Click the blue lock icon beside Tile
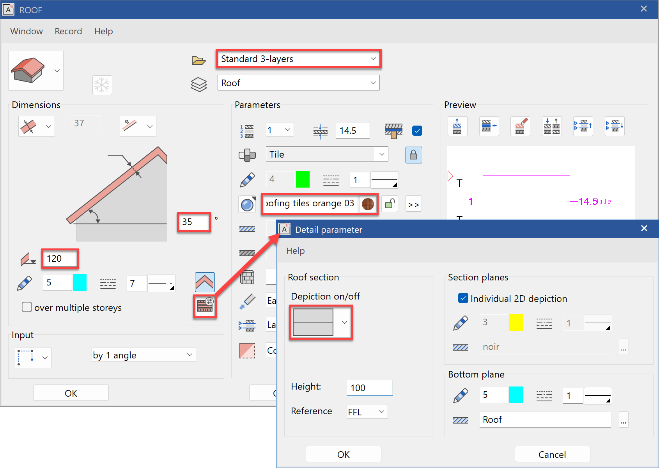Image resolution: width=659 pixels, height=468 pixels. [x=413, y=155]
